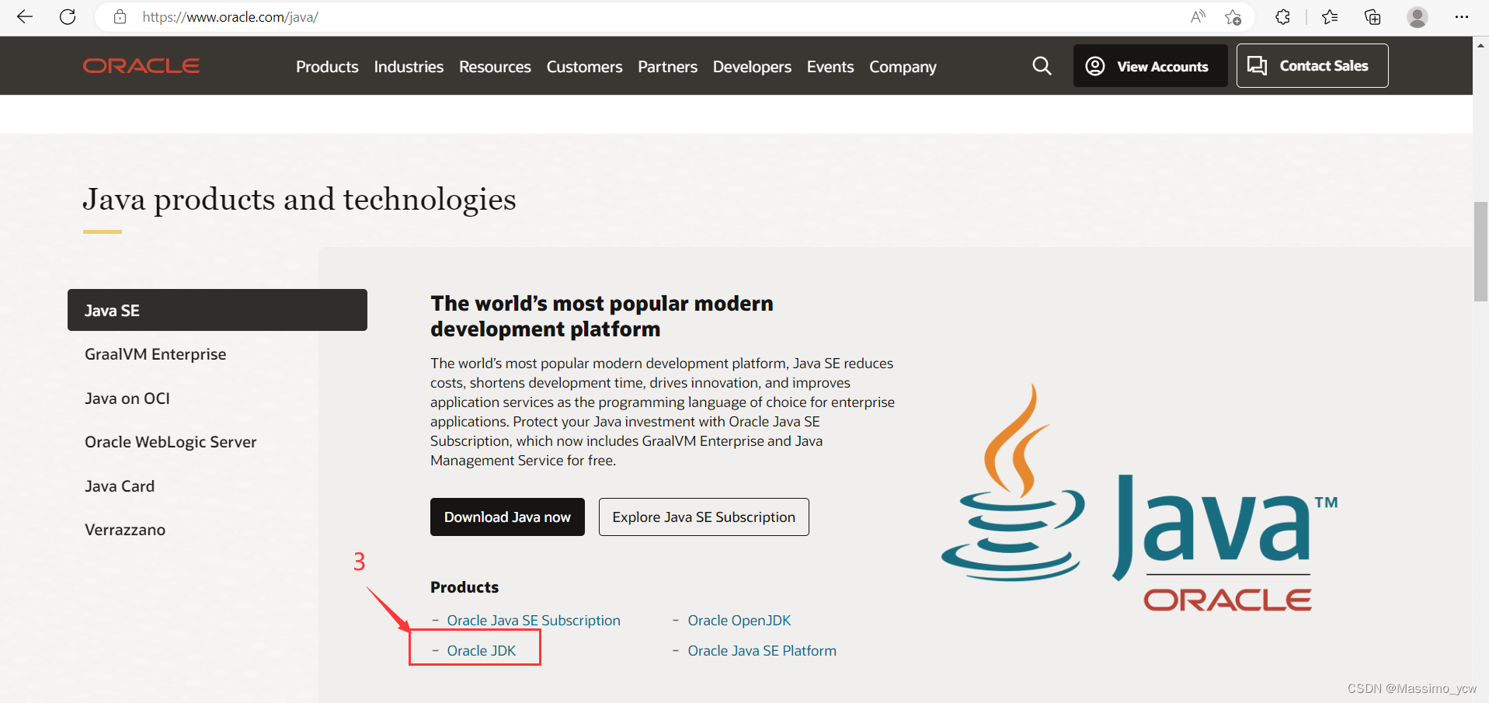The image size is (1489, 703).
Task: Click the user profile avatar icon
Action: 1418,16
